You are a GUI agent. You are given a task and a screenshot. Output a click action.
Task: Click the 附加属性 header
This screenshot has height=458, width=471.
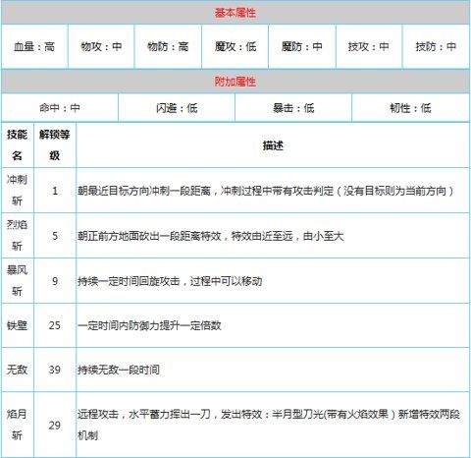[235, 82]
